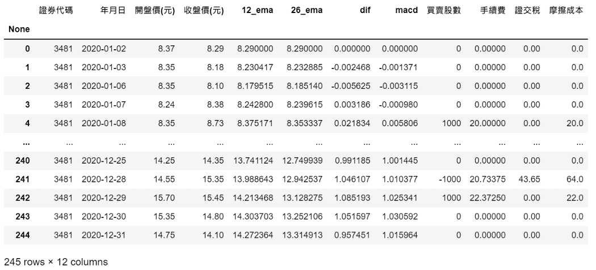Image resolution: width=596 pixels, height=270 pixels.
Task: Click the 手續費 column header
Action: click(492, 11)
